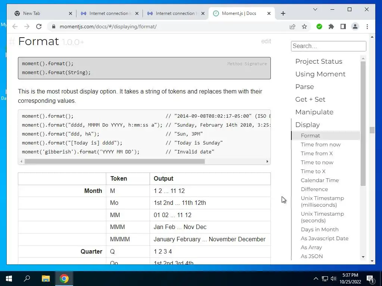Click the code block scroll-right arrow
The width and height of the screenshot is (382, 286).
(267, 162)
